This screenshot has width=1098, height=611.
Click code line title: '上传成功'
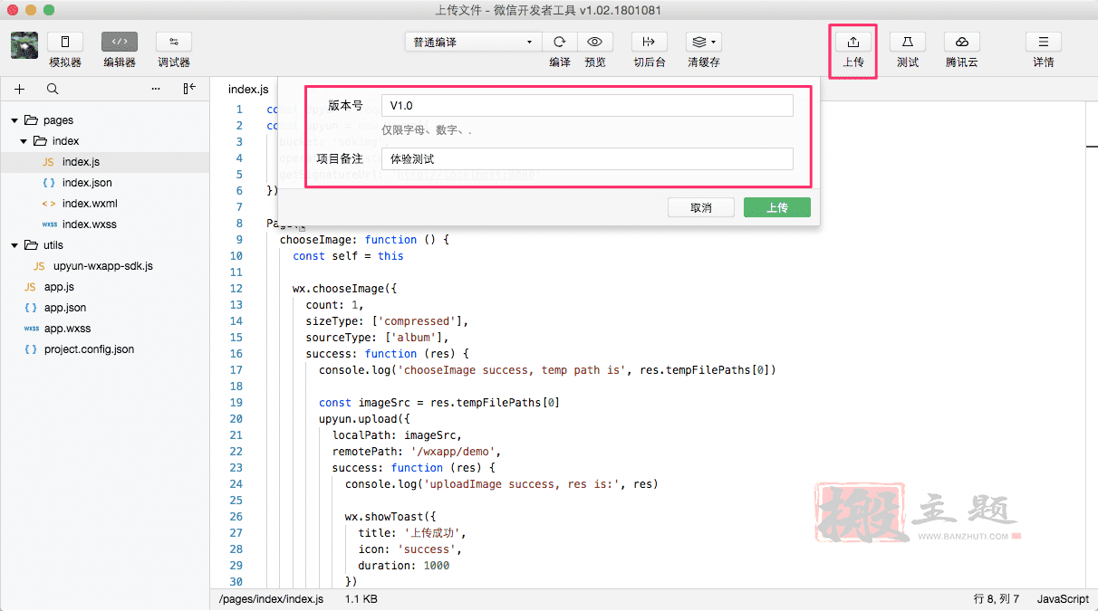[x=412, y=533]
